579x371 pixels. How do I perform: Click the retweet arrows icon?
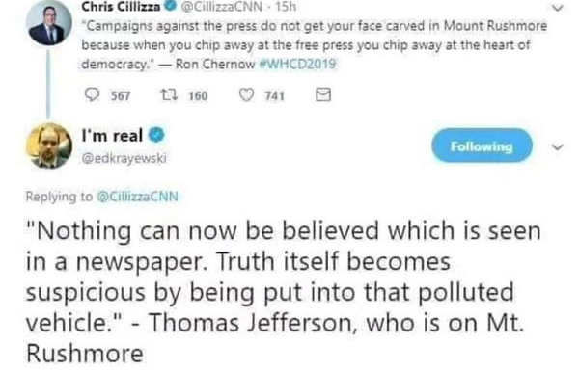pyautogui.click(x=169, y=95)
